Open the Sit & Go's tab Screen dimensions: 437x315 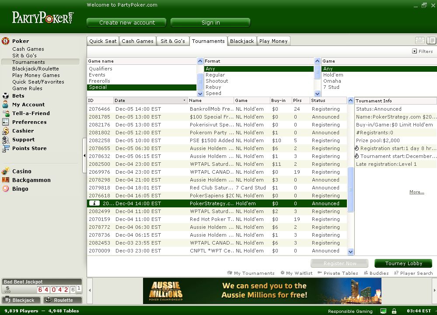[x=173, y=41]
